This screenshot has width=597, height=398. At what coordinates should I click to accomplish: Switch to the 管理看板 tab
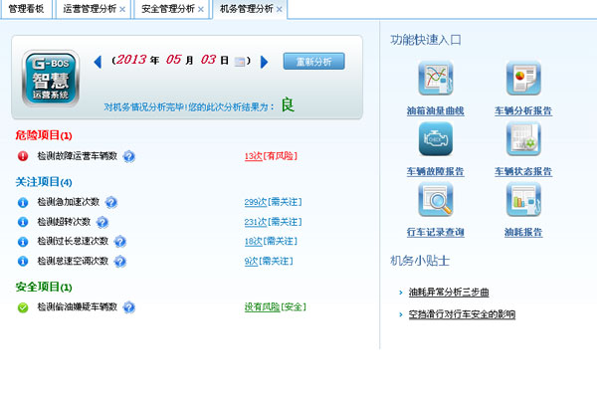tap(26, 9)
